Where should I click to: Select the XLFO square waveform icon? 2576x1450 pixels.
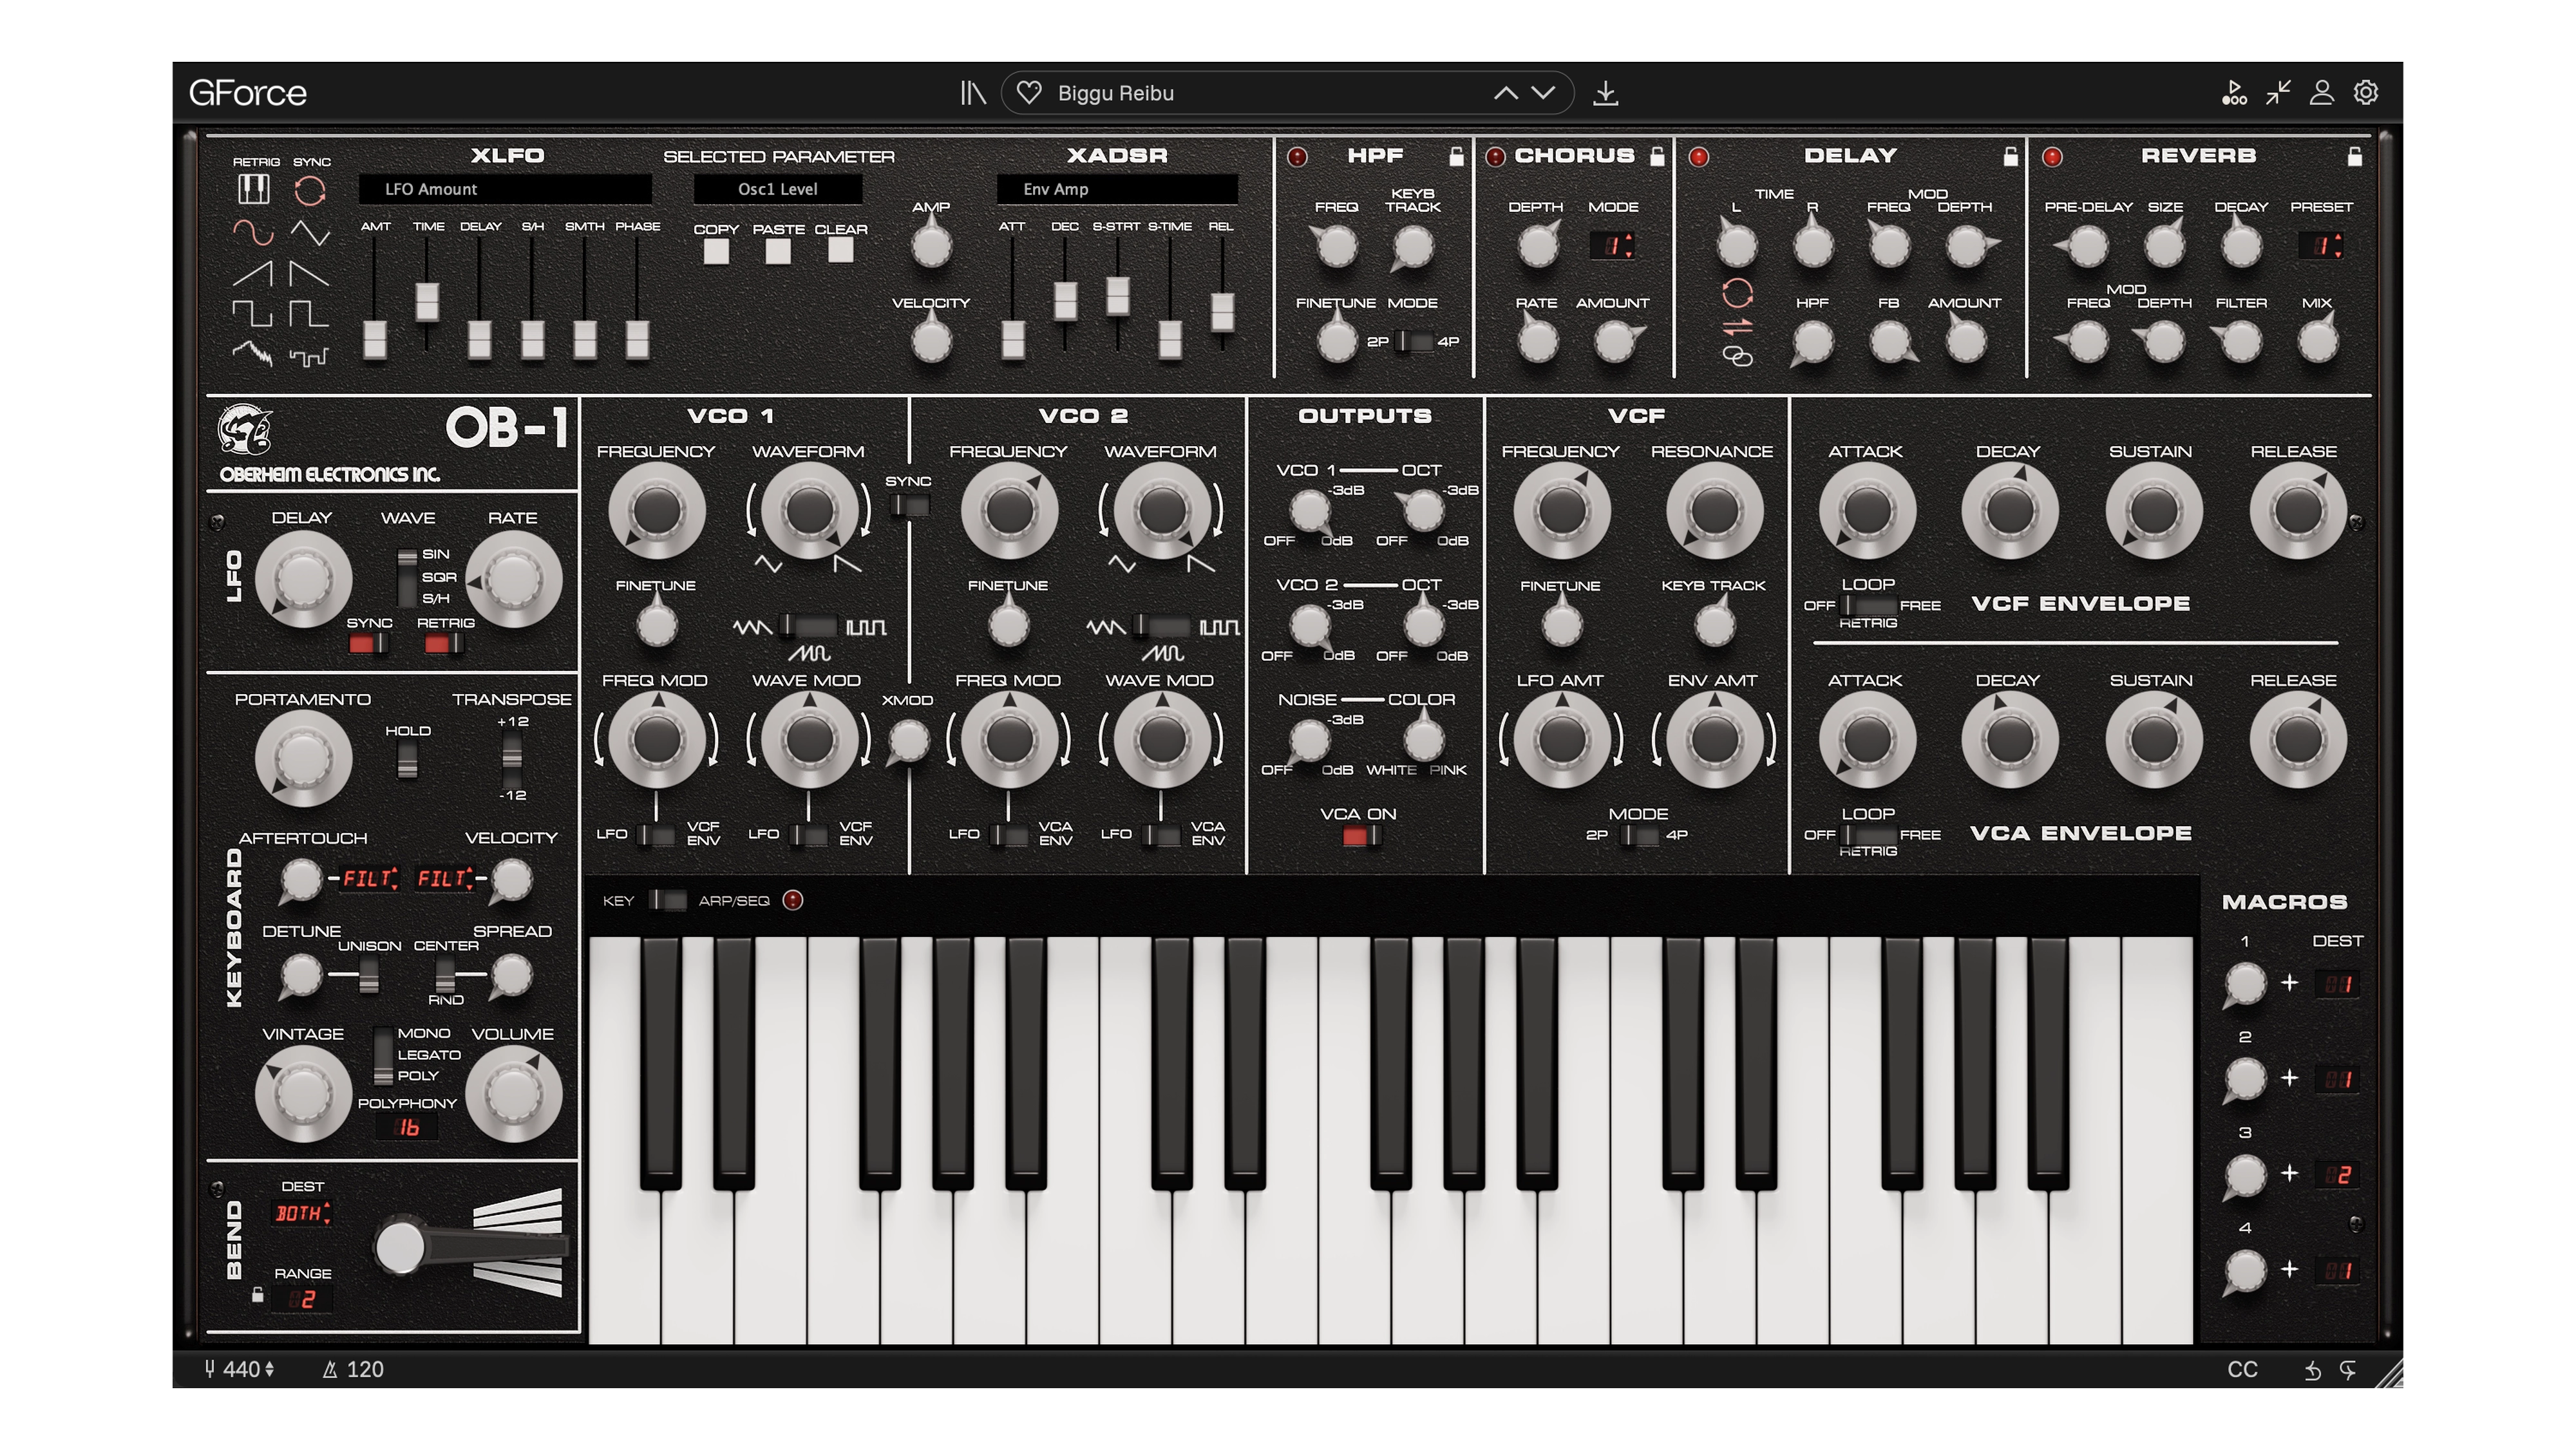[x=252, y=314]
